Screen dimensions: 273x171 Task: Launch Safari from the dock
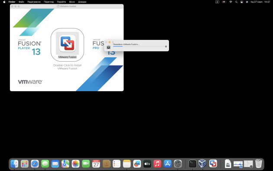click(35, 164)
